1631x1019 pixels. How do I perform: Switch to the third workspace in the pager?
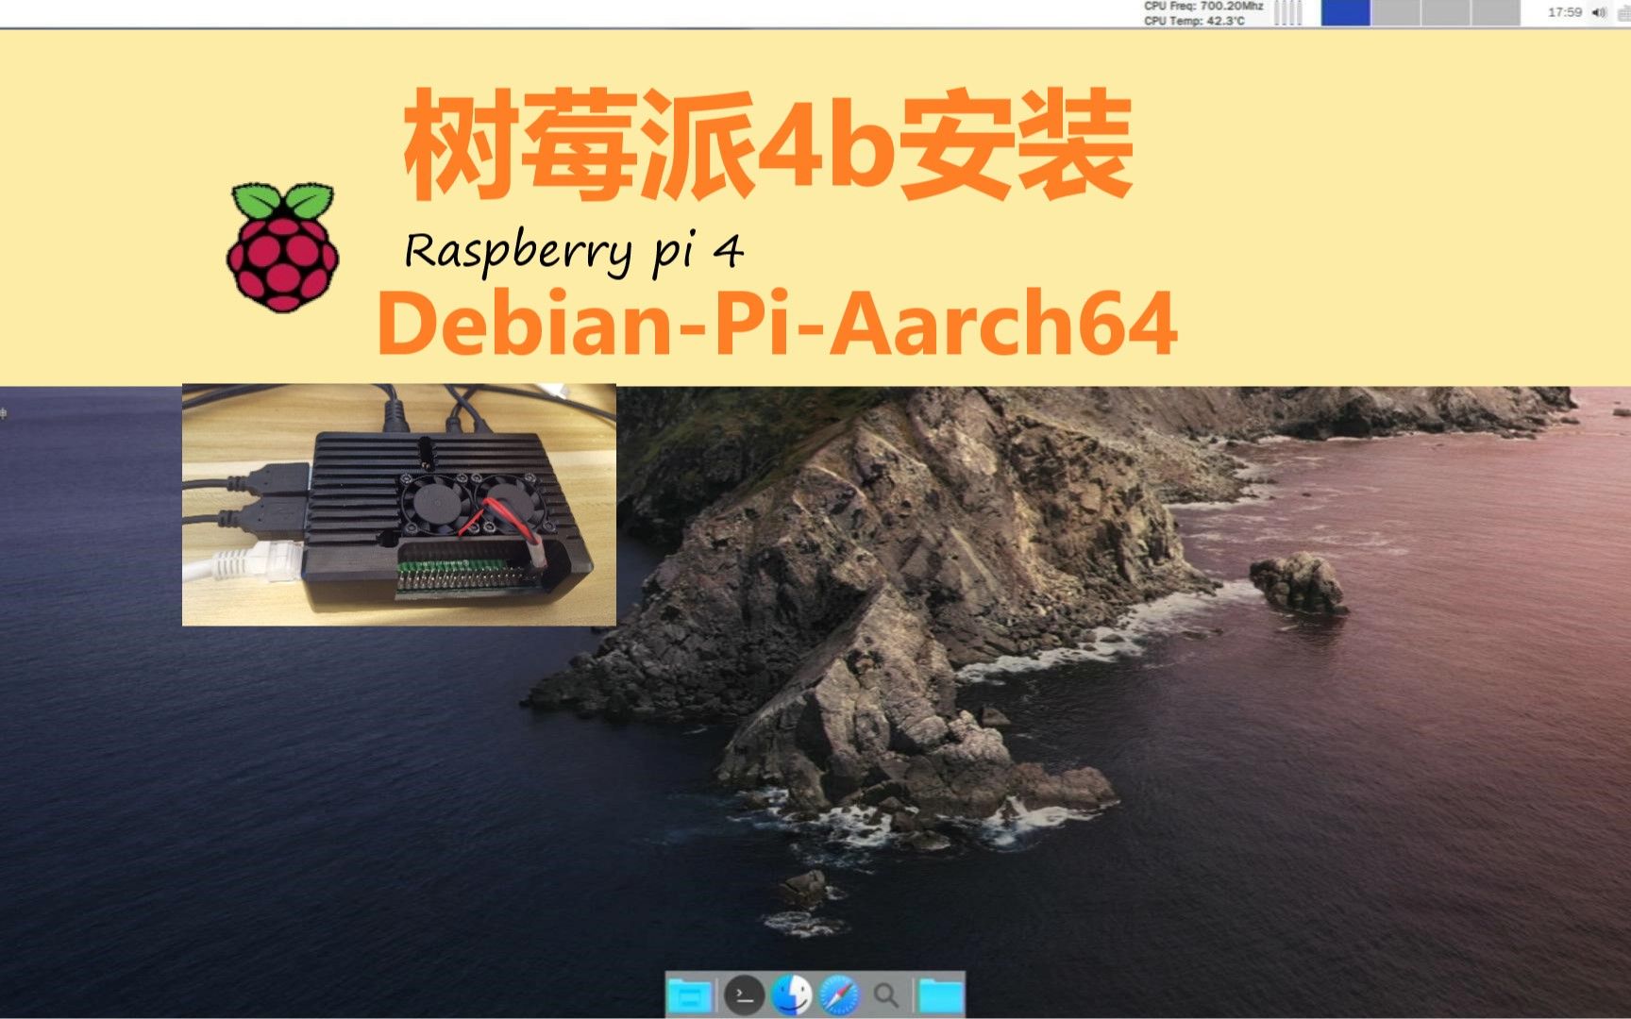pos(1445,12)
